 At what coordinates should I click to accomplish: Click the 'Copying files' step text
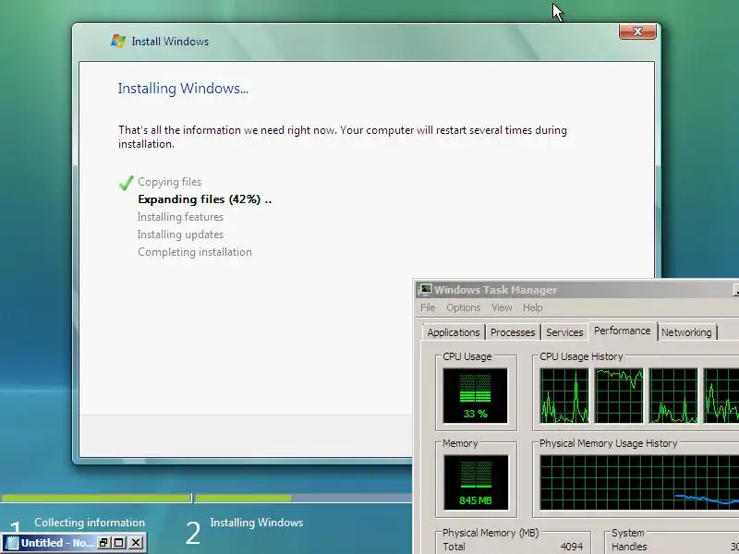(170, 182)
